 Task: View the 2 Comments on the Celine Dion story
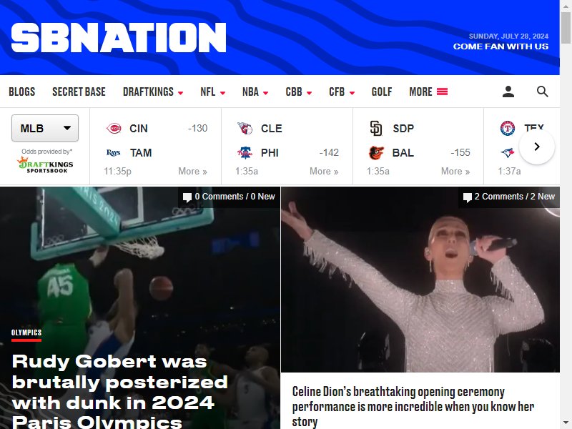coord(509,197)
